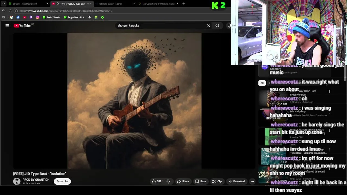Open a new browser tab
This screenshot has height=195, width=347.
tap(184, 4)
